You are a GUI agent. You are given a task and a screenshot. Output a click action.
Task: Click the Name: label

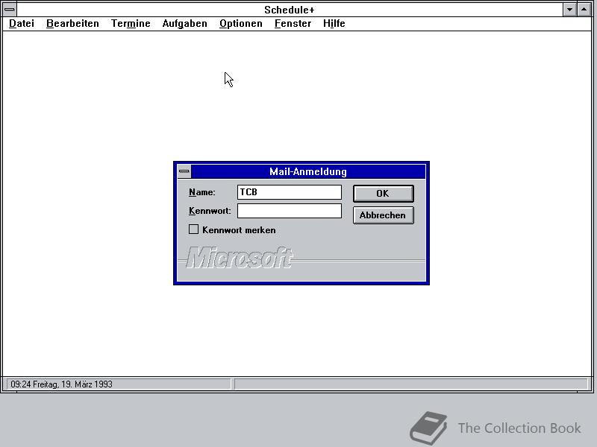(202, 192)
